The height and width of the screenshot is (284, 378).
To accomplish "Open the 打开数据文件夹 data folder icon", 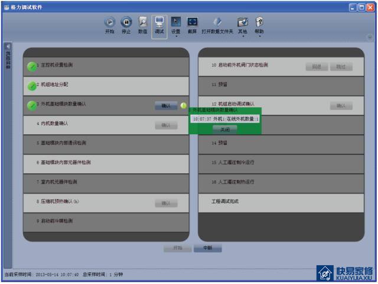I will coord(217,22).
